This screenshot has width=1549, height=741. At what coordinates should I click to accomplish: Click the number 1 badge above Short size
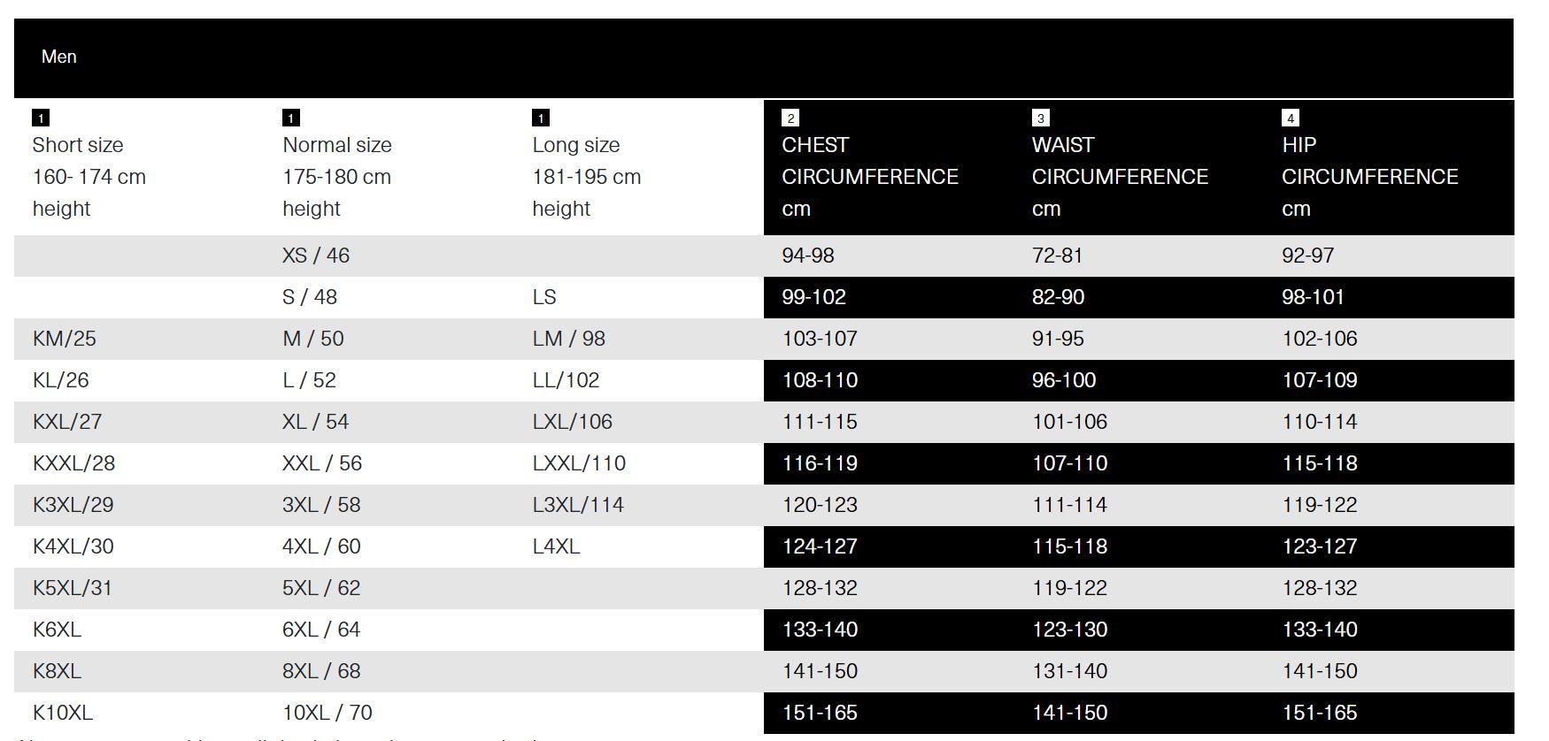pyautogui.click(x=41, y=118)
